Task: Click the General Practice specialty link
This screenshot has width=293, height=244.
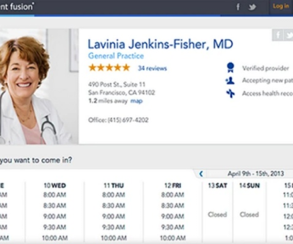Action: [x=115, y=56]
